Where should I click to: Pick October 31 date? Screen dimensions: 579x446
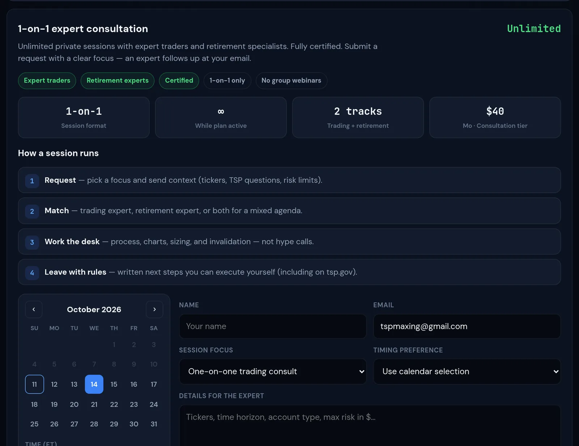(154, 424)
